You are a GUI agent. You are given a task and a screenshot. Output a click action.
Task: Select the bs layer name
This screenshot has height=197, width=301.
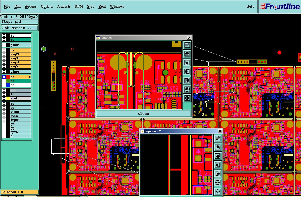(x=21, y=81)
